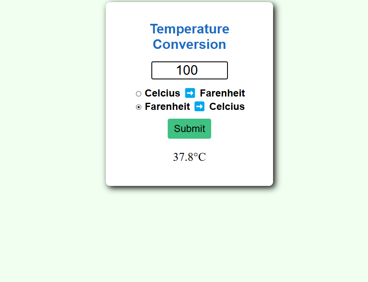Click the arrow emoji pointing toward Farenheit
The height and width of the screenshot is (282, 368).
[x=190, y=93]
